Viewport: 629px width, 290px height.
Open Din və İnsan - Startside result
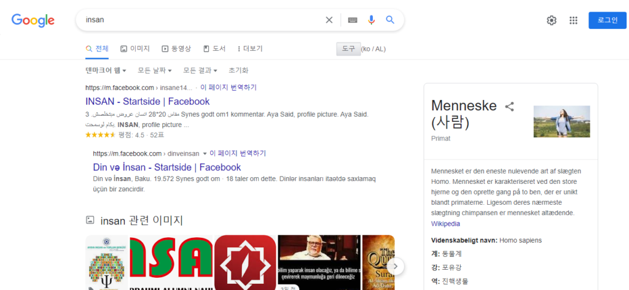tap(167, 167)
